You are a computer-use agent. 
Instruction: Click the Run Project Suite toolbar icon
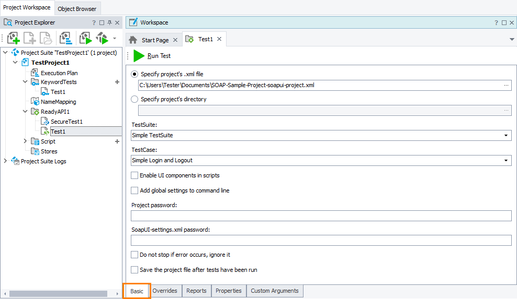point(102,38)
